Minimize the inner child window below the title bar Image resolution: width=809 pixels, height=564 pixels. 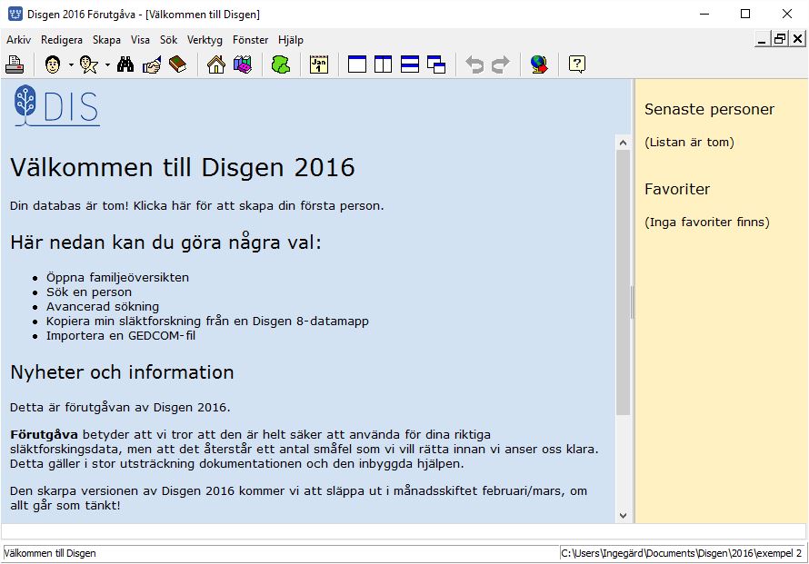pyautogui.click(x=762, y=39)
